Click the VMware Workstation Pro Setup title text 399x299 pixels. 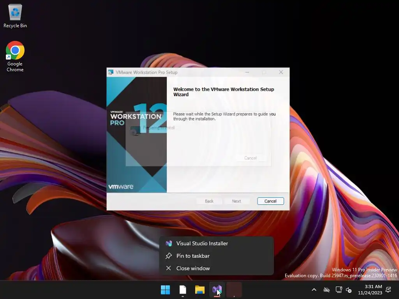point(147,72)
